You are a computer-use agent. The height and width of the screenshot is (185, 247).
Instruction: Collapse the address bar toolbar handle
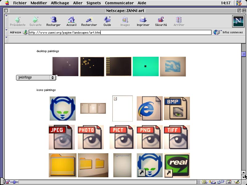(6, 32)
